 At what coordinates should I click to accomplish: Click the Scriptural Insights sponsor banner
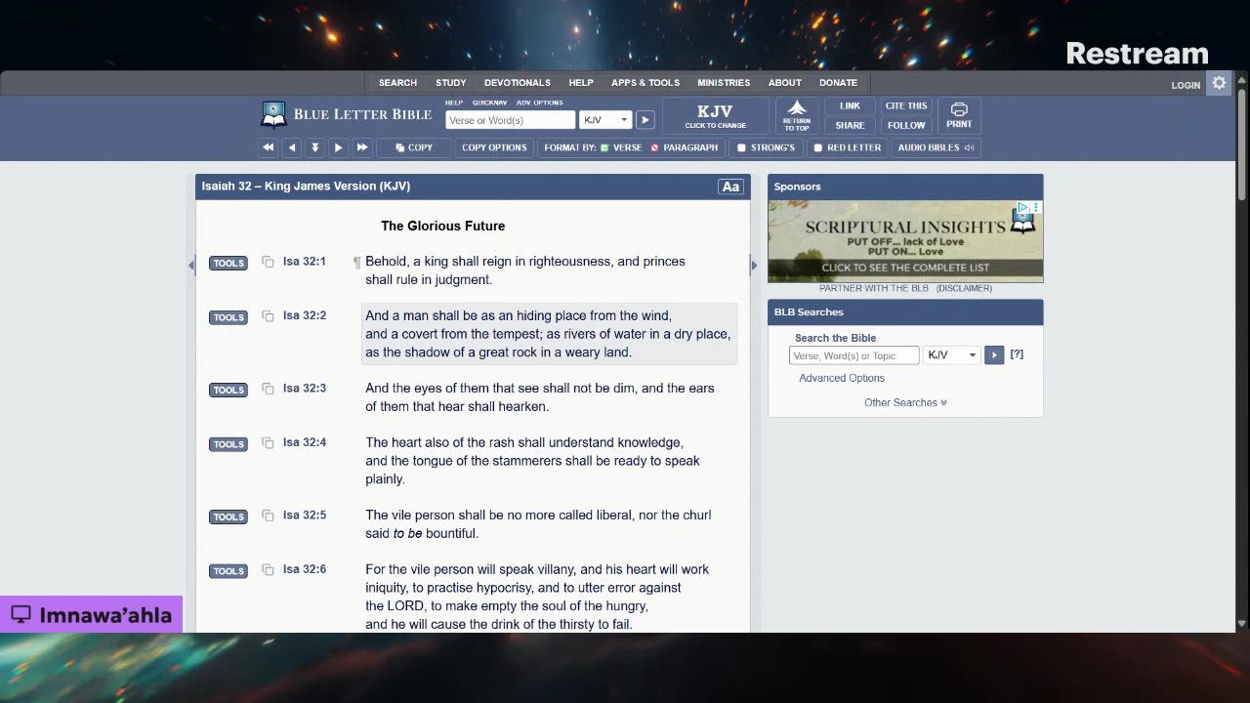905,241
